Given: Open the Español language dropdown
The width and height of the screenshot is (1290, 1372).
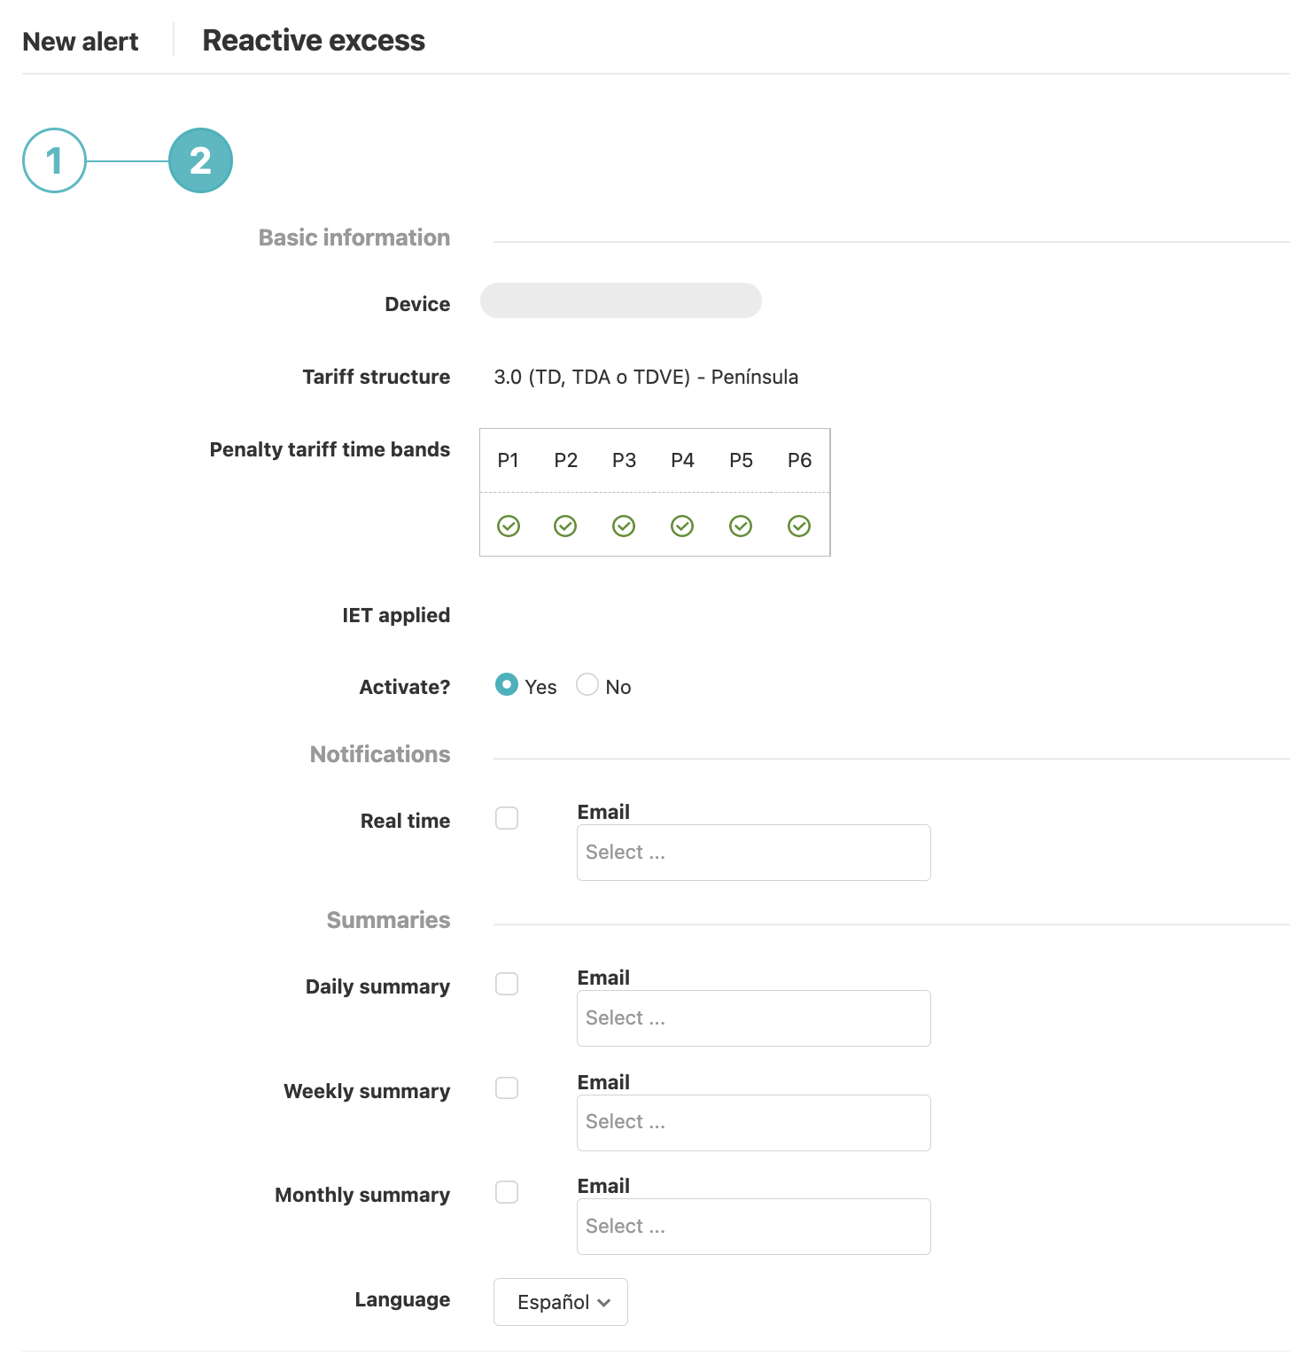Looking at the screenshot, I should click(561, 1302).
